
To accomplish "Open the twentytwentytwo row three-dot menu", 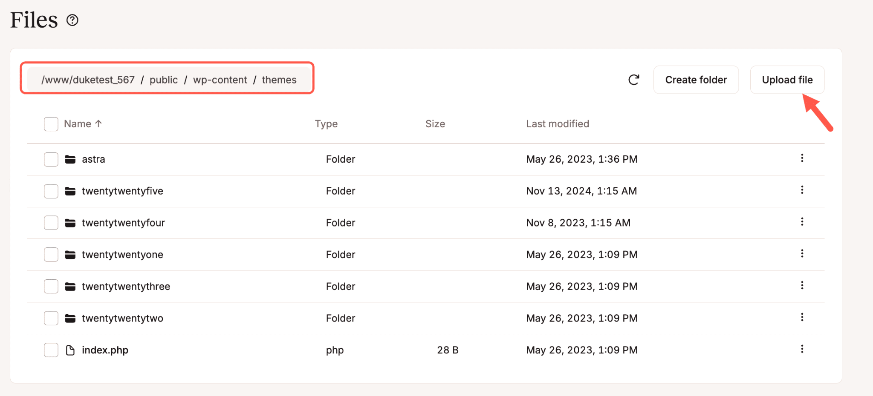I will pyautogui.click(x=802, y=317).
